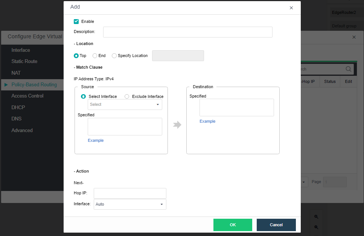Expand the Interface Auto dropdown
The width and height of the screenshot is (364, 236).
click(130, 204)
